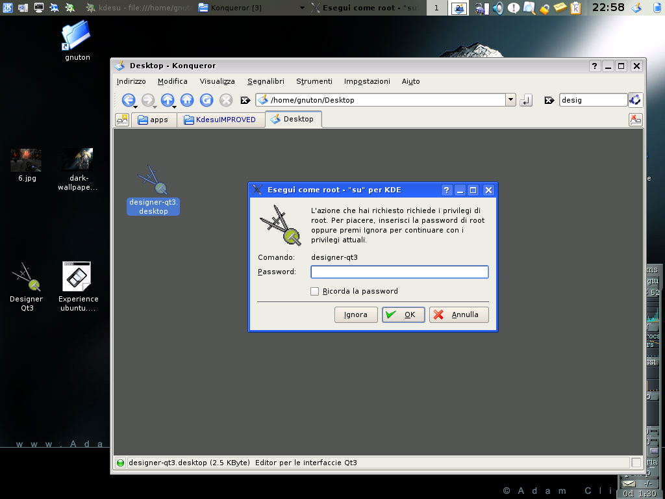This screenshot has width=665, height=499.
Task: Switch to the apps tab
Action: [153, 120]
